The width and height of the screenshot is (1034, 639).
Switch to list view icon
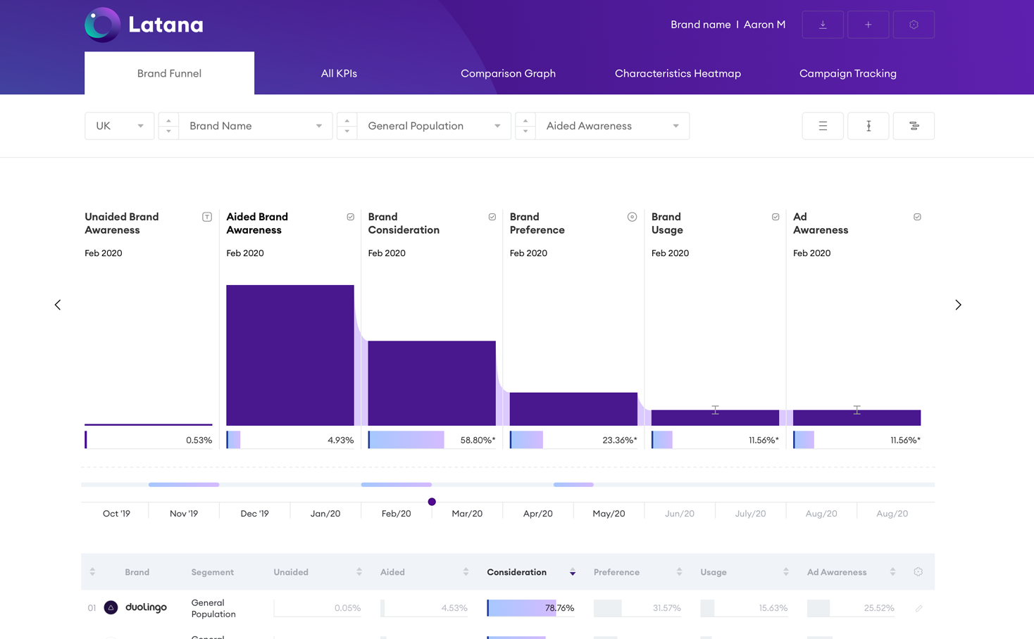(x=822, y=126)
